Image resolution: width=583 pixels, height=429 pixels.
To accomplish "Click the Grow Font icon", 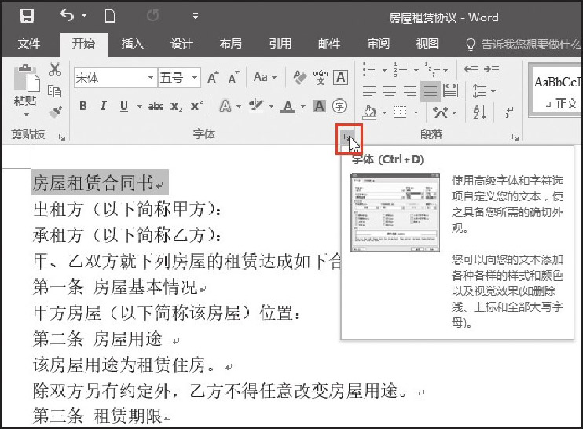I will pyautogui.click(x=213, y=77).
